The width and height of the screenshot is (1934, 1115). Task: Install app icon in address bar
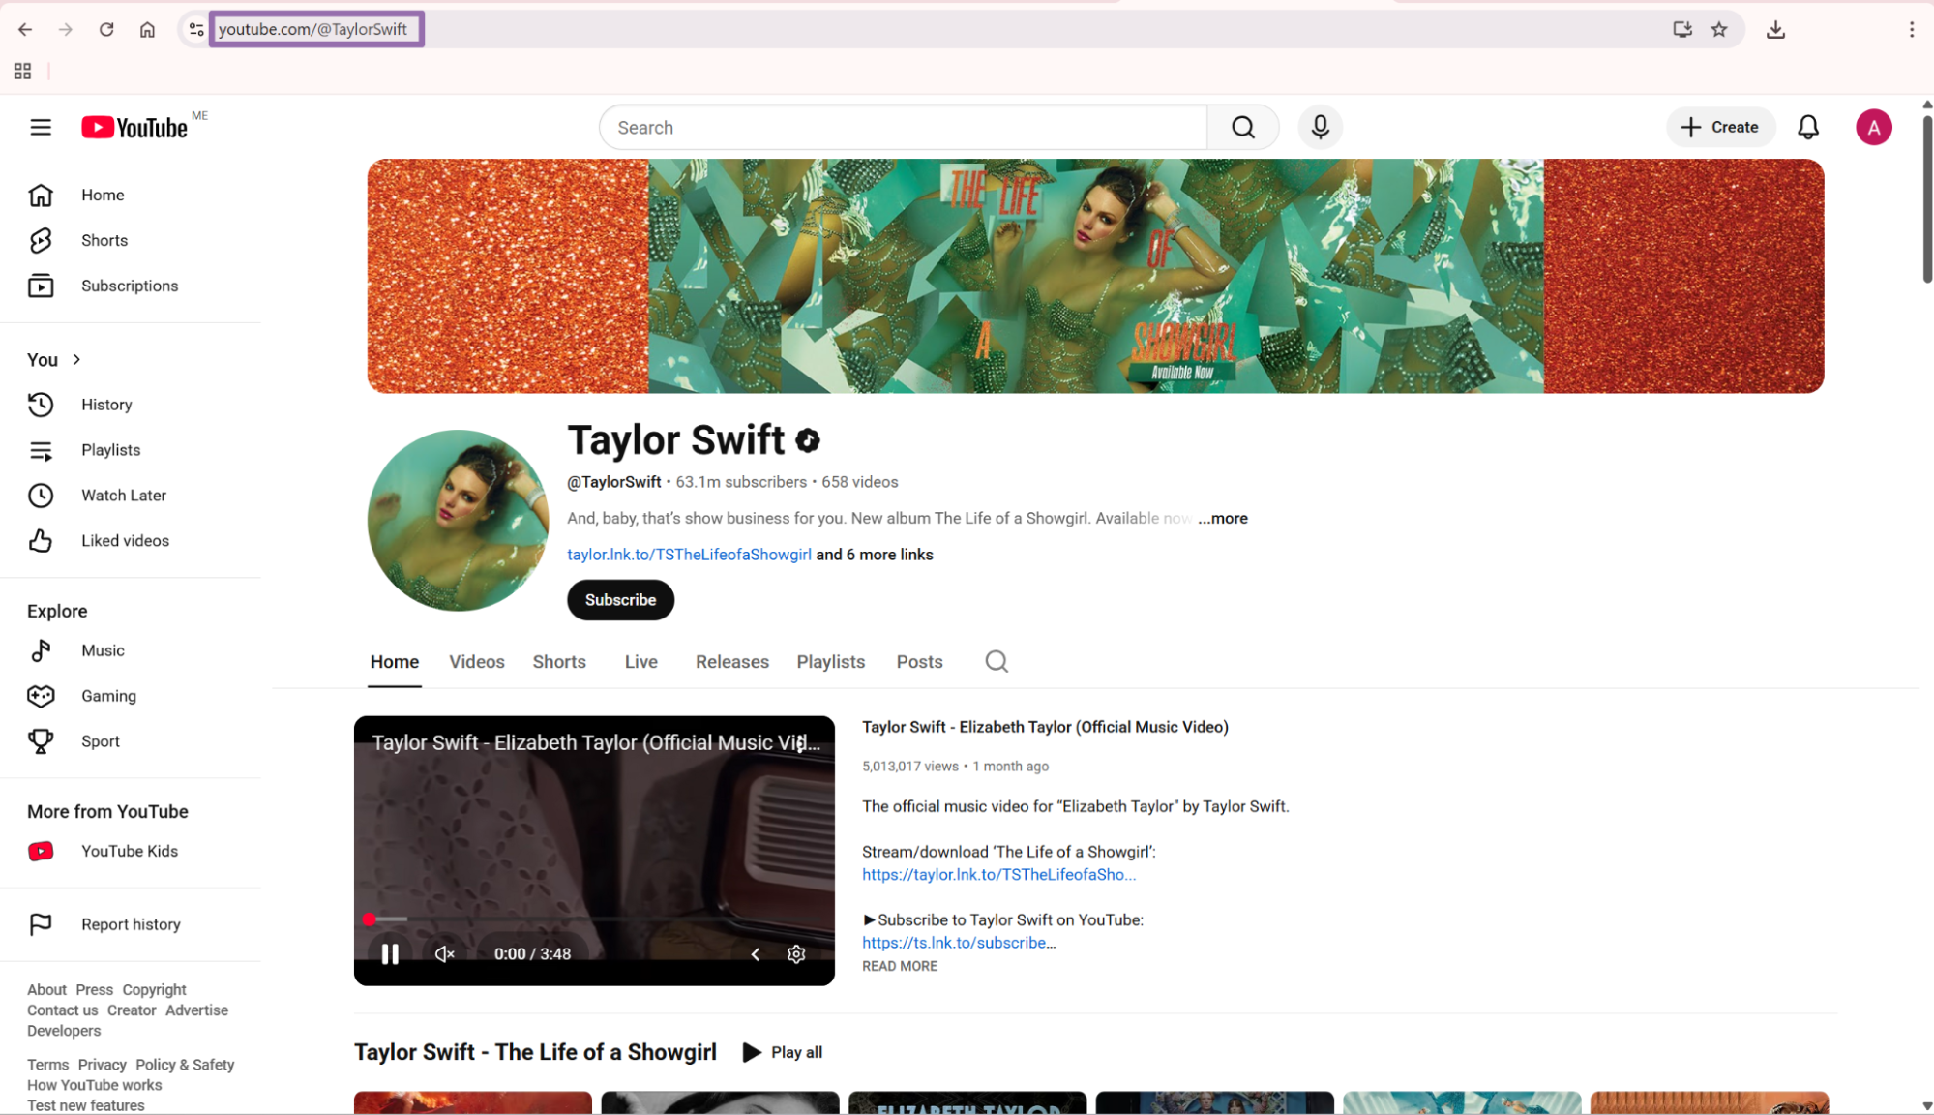coord(1681,30)
